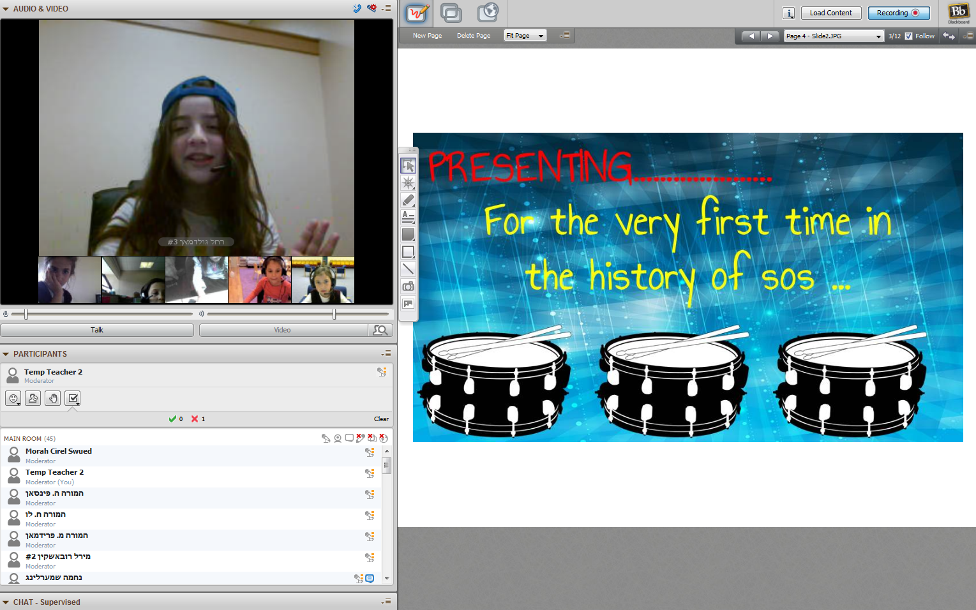Open options for top Temp Teacher 2 header
The height and width of the screenshot is (610, 976).
382,372
